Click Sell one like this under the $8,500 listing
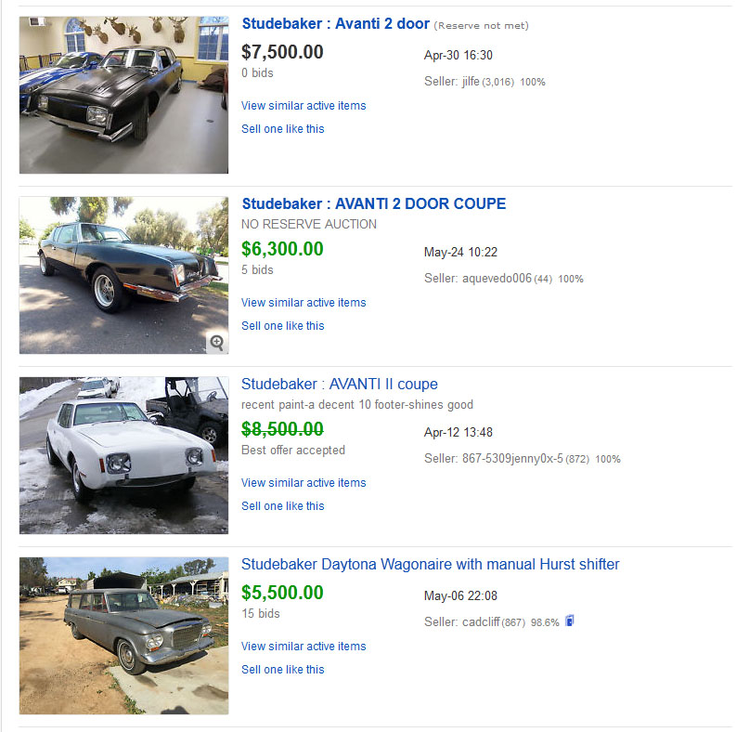The width and height of the screenshot is (749, 732). 283,506
